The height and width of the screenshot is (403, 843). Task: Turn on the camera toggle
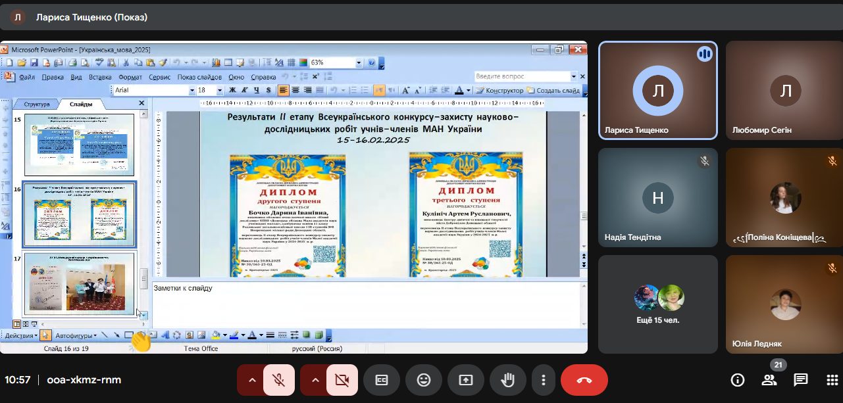342,380
